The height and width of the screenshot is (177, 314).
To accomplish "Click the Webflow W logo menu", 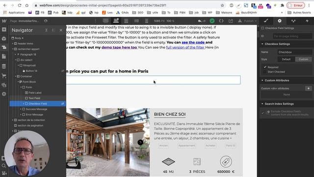I will point(4,21).
